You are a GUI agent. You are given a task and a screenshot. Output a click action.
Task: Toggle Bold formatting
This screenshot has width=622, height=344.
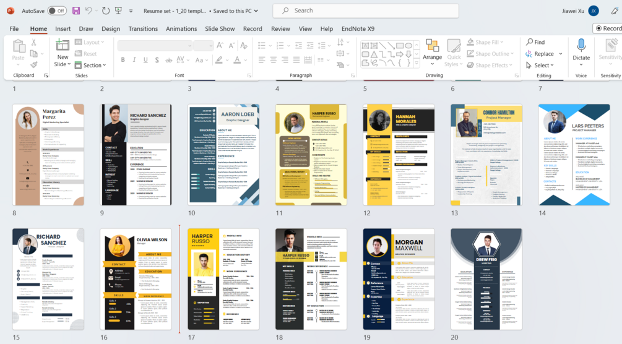[123, 60]
